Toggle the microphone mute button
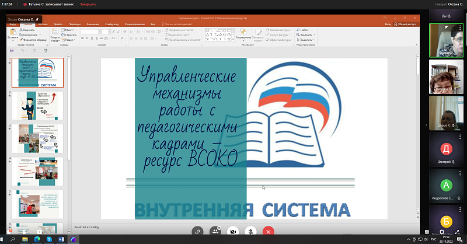 pos(250,231)
